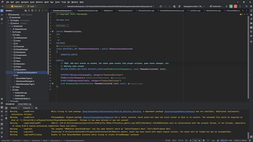253x142 pixels.
Task: Open the GothicHell project dropdown in toolbar
Action: point(17,6)
